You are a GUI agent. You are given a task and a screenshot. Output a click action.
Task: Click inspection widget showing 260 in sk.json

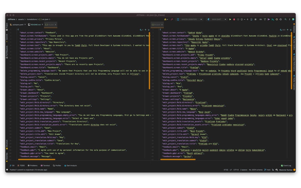tap(283, 30)
